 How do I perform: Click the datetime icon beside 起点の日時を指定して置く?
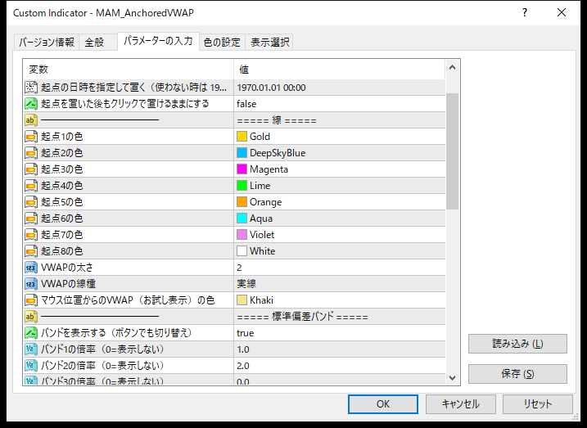point(31,88)
